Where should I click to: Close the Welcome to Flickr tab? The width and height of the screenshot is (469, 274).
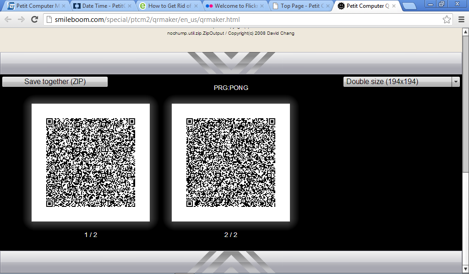click(x=262, y=6)
